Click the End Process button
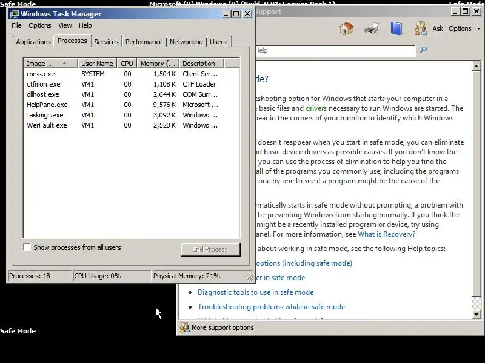The height and width of the screenshot is (363, 485). (x=210, y=249)
